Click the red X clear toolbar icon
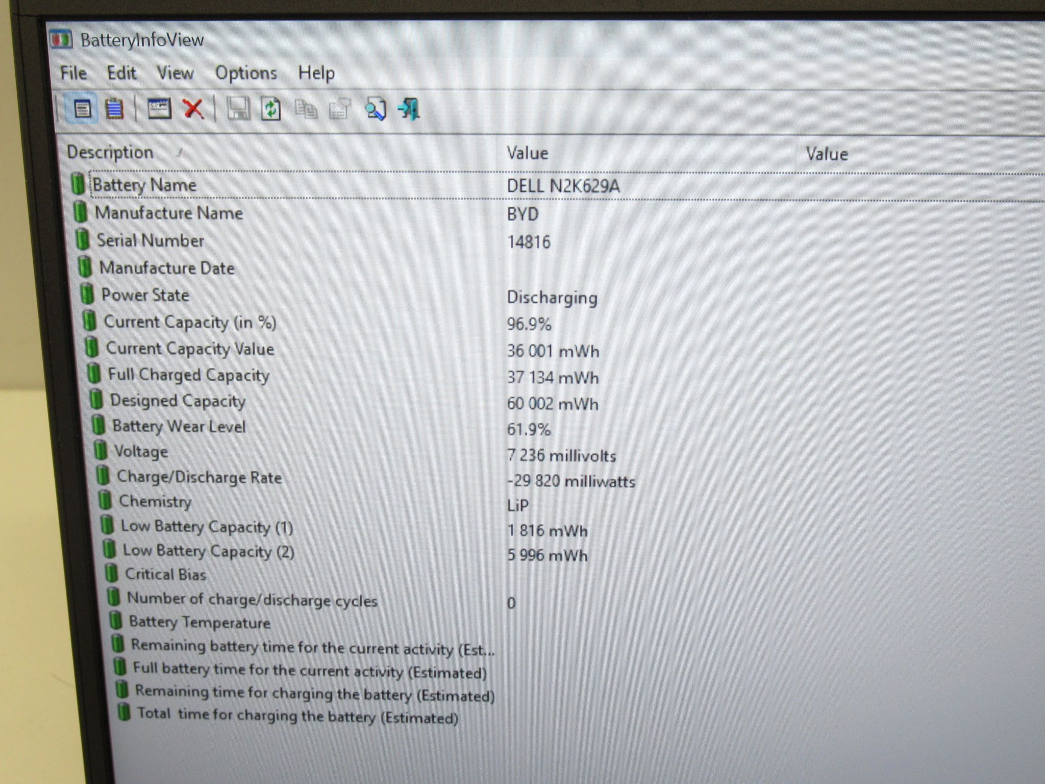The width and height of the screenshot is (1045, 784). [x=193, y=109]
